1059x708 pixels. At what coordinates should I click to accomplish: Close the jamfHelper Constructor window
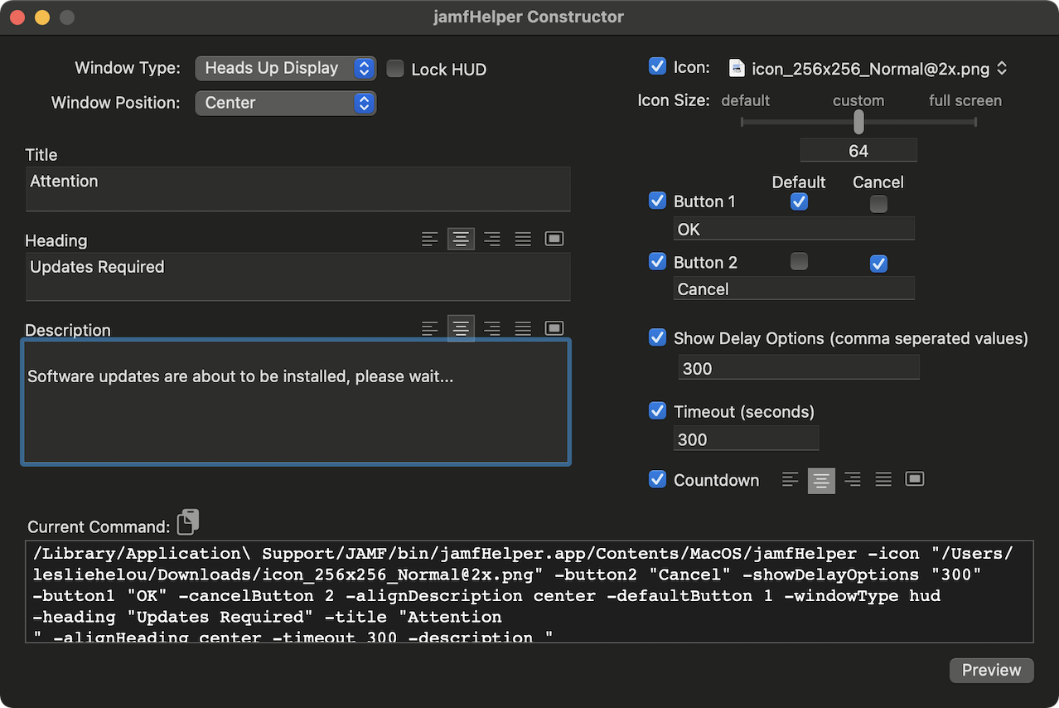(x=17, y=17)
